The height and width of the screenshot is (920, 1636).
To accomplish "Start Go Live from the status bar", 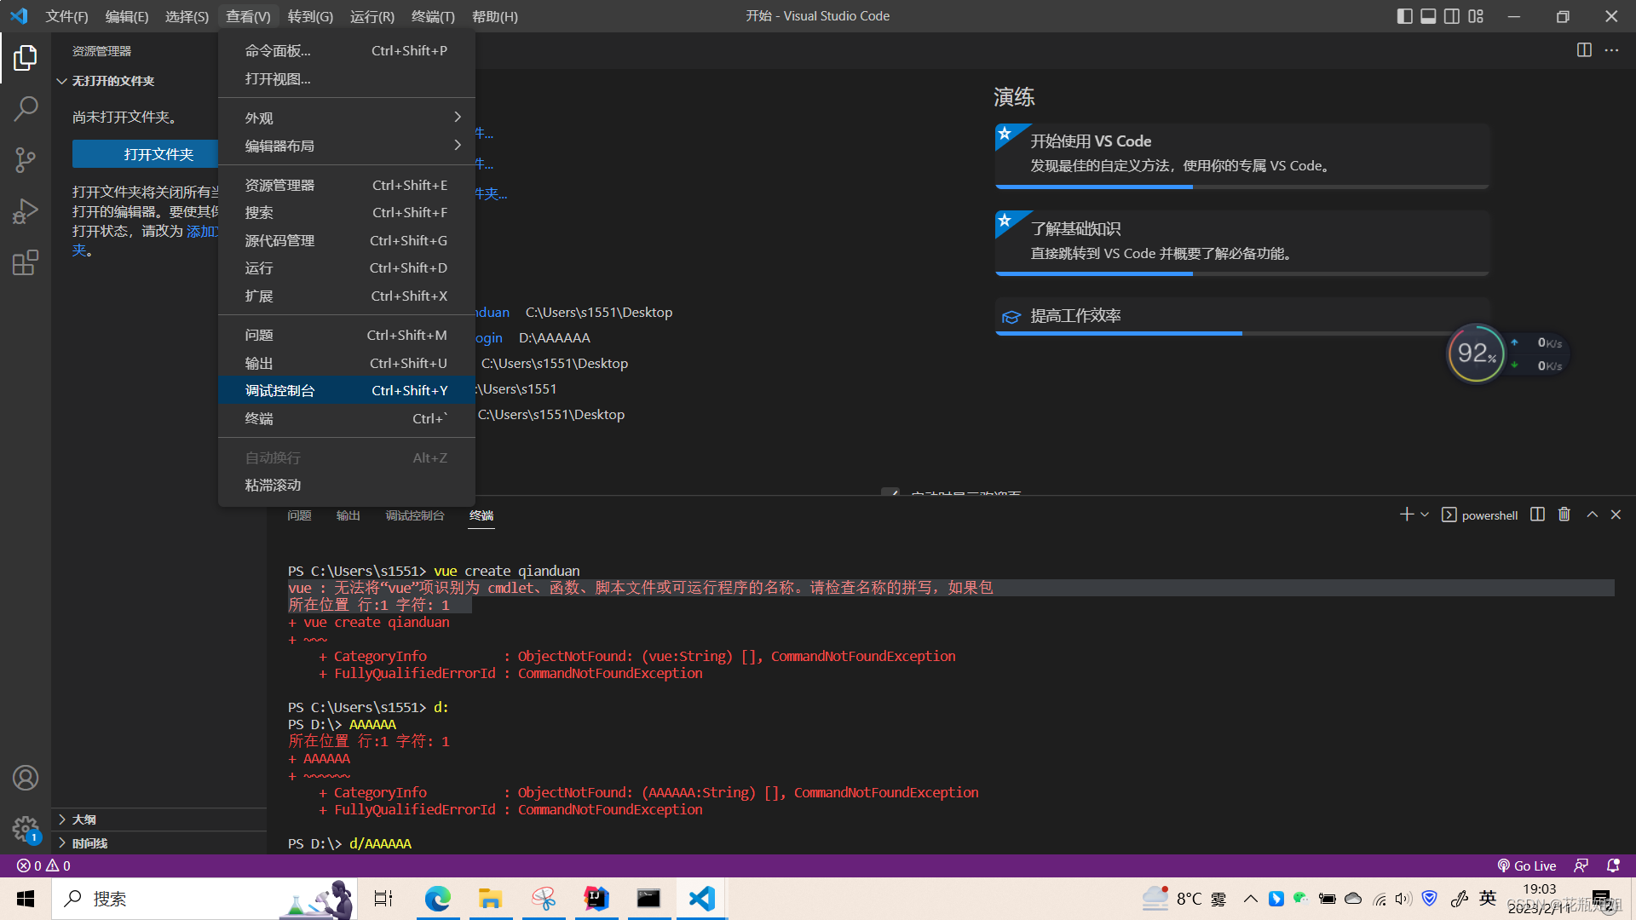I will tap(1526, 865).
